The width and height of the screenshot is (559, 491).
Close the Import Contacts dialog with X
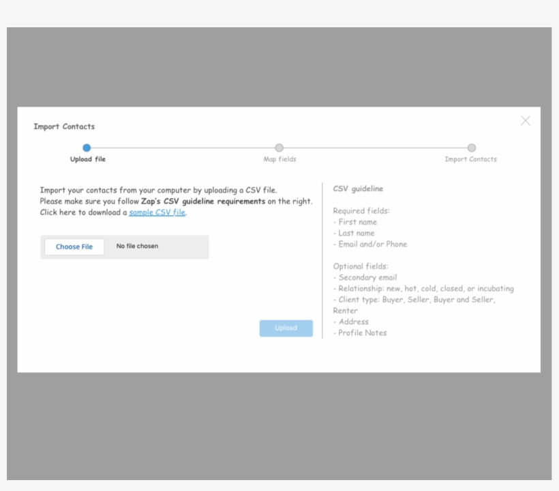(525, 121)
